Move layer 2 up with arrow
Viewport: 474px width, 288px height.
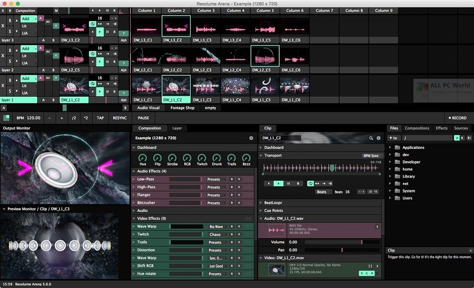pyautogui.click(x=17, y=50)
